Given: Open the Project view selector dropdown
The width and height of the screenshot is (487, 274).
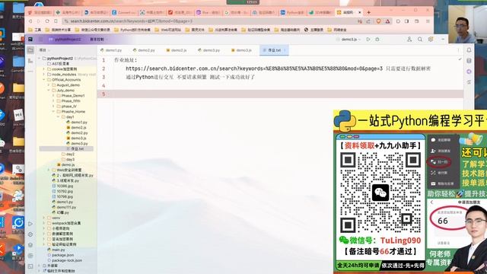Looking at the screenshot, I should point(44,50).
